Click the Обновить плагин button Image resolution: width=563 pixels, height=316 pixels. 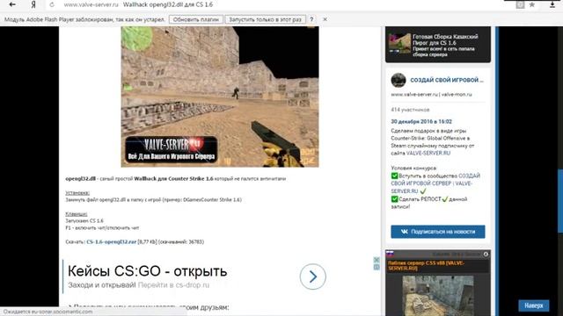[x=196, y=19]
